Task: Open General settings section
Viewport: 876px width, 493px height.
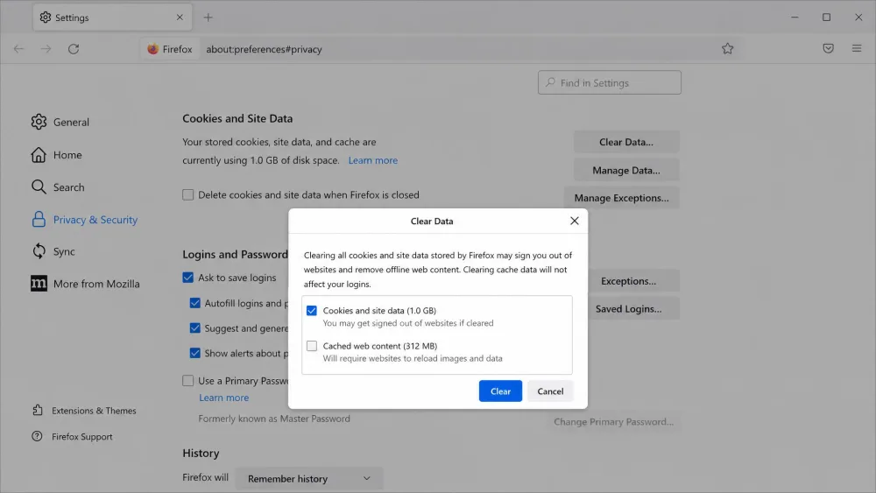Action: click(71, 122)
